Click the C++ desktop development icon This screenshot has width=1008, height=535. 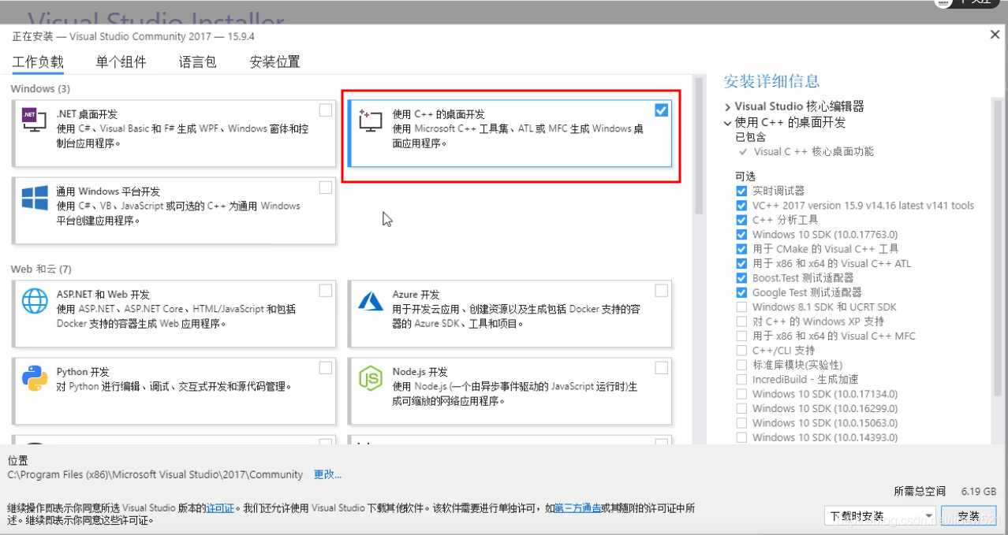point(370,121)
